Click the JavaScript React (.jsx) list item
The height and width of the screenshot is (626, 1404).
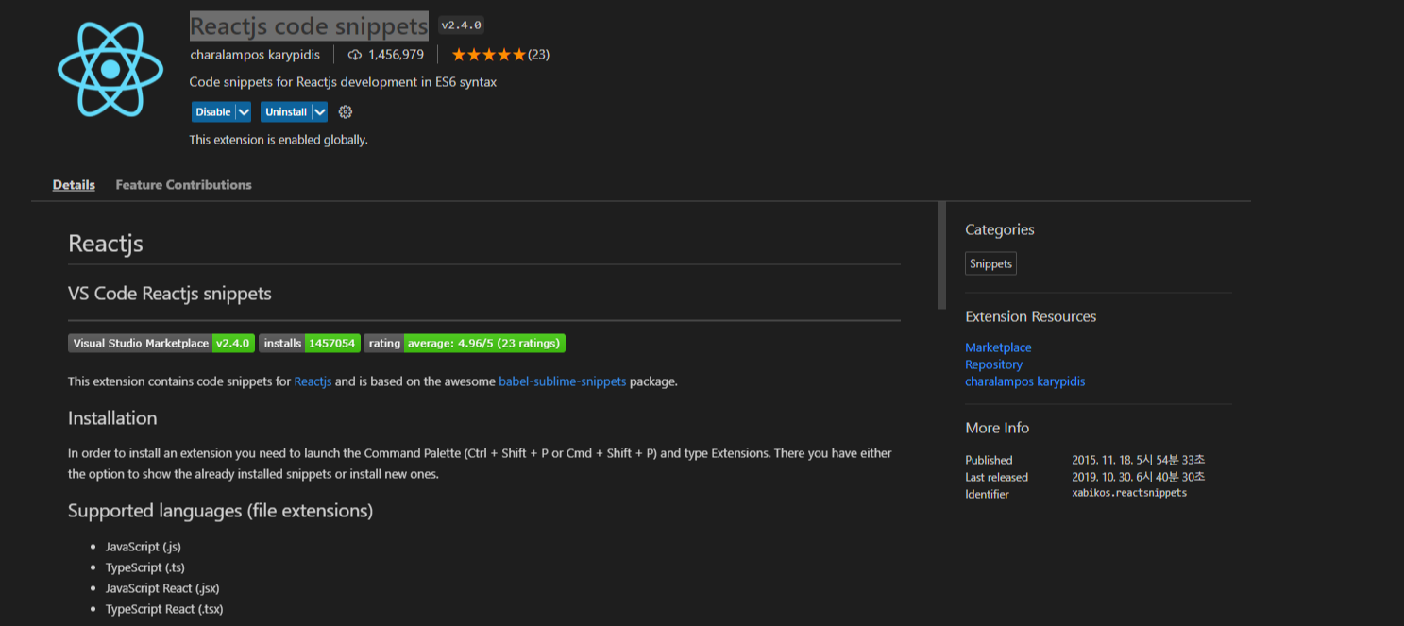point(162,588)
